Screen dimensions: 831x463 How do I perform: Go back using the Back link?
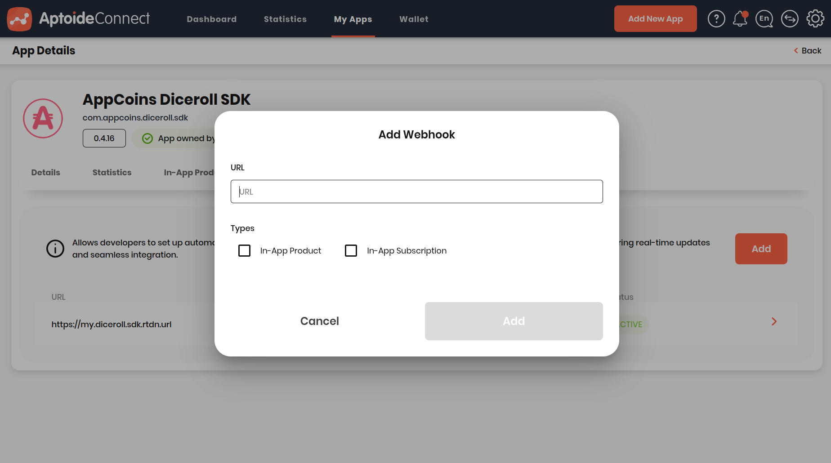808,51
